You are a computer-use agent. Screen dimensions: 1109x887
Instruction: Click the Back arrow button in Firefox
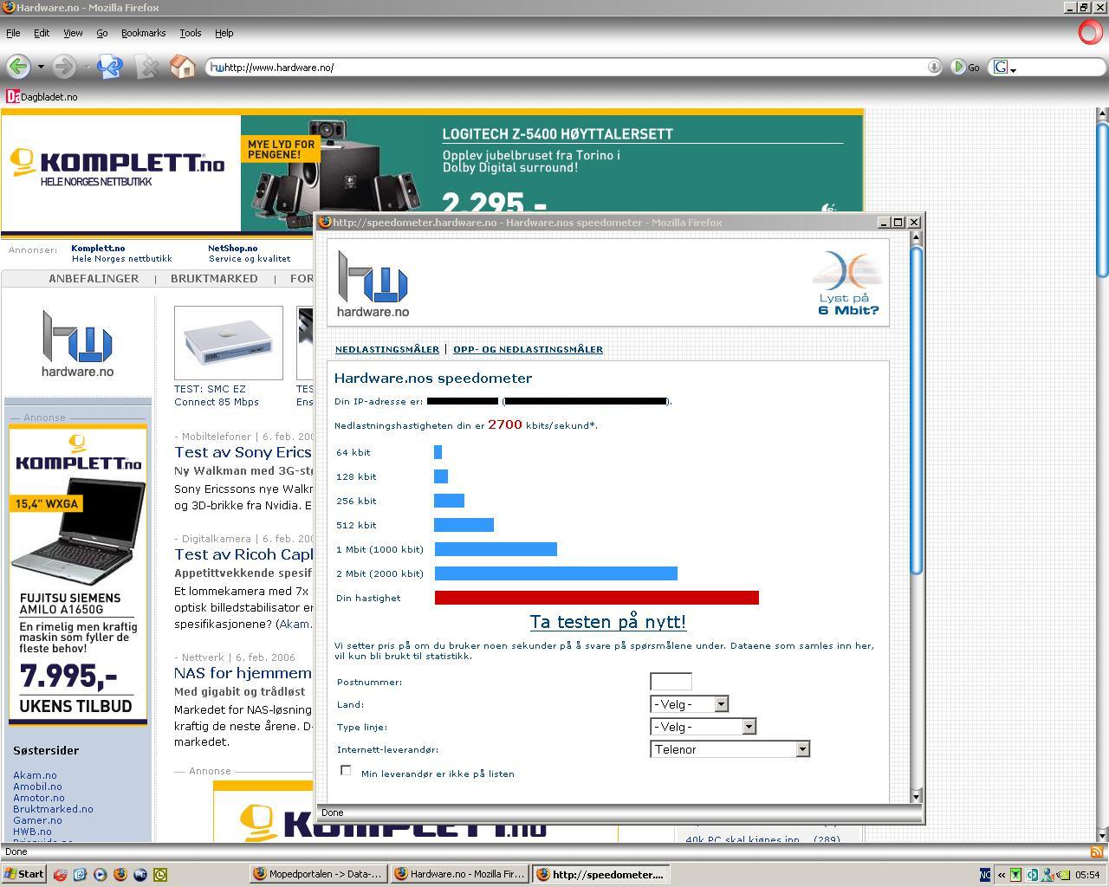pos(18,67)
